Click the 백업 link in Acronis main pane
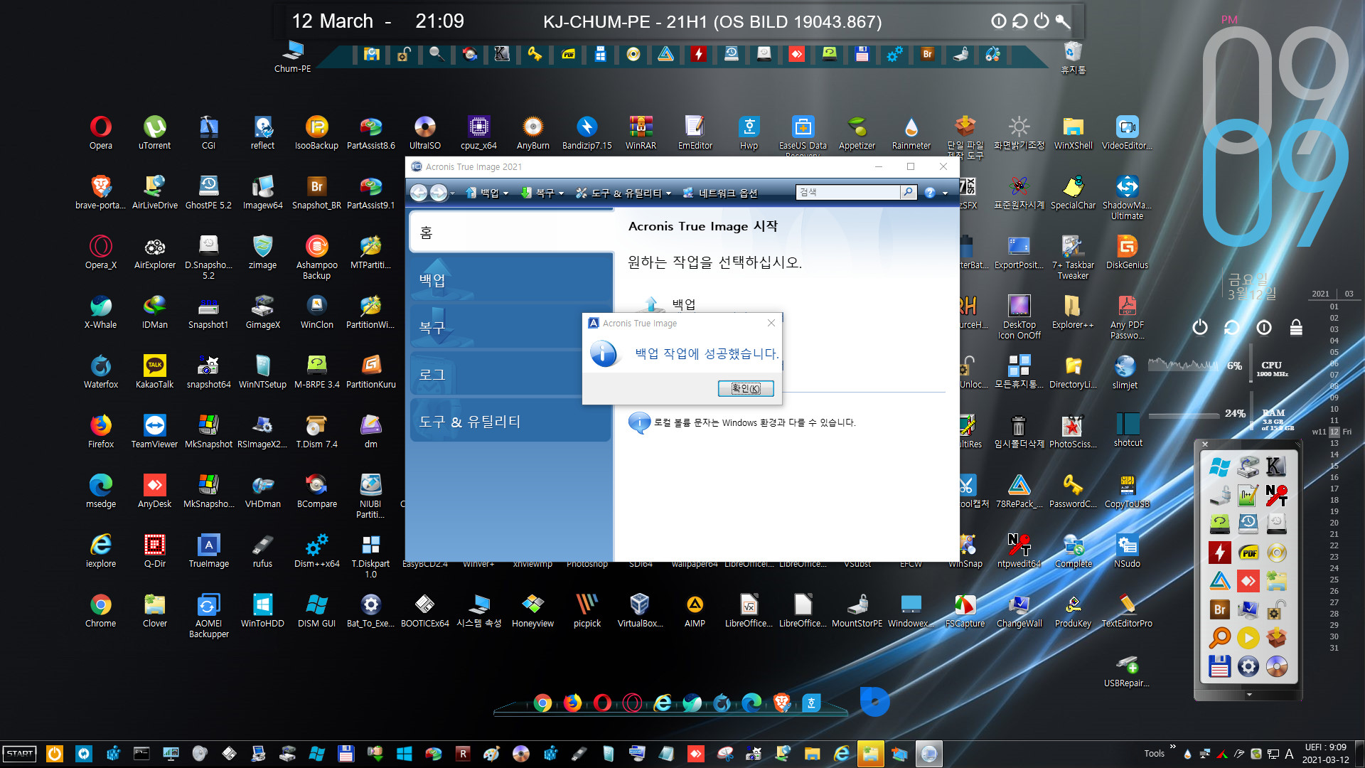 684,304
